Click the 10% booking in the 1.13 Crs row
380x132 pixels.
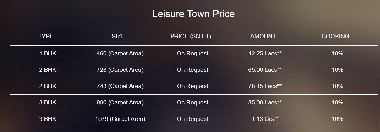click(337, 119)
